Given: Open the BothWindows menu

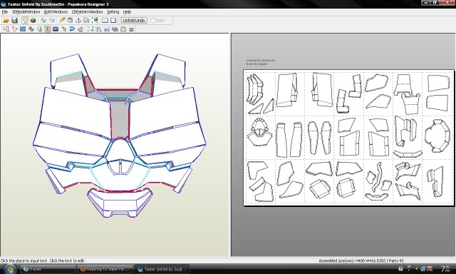Looking at the screenshot, I should coord(56,12).
